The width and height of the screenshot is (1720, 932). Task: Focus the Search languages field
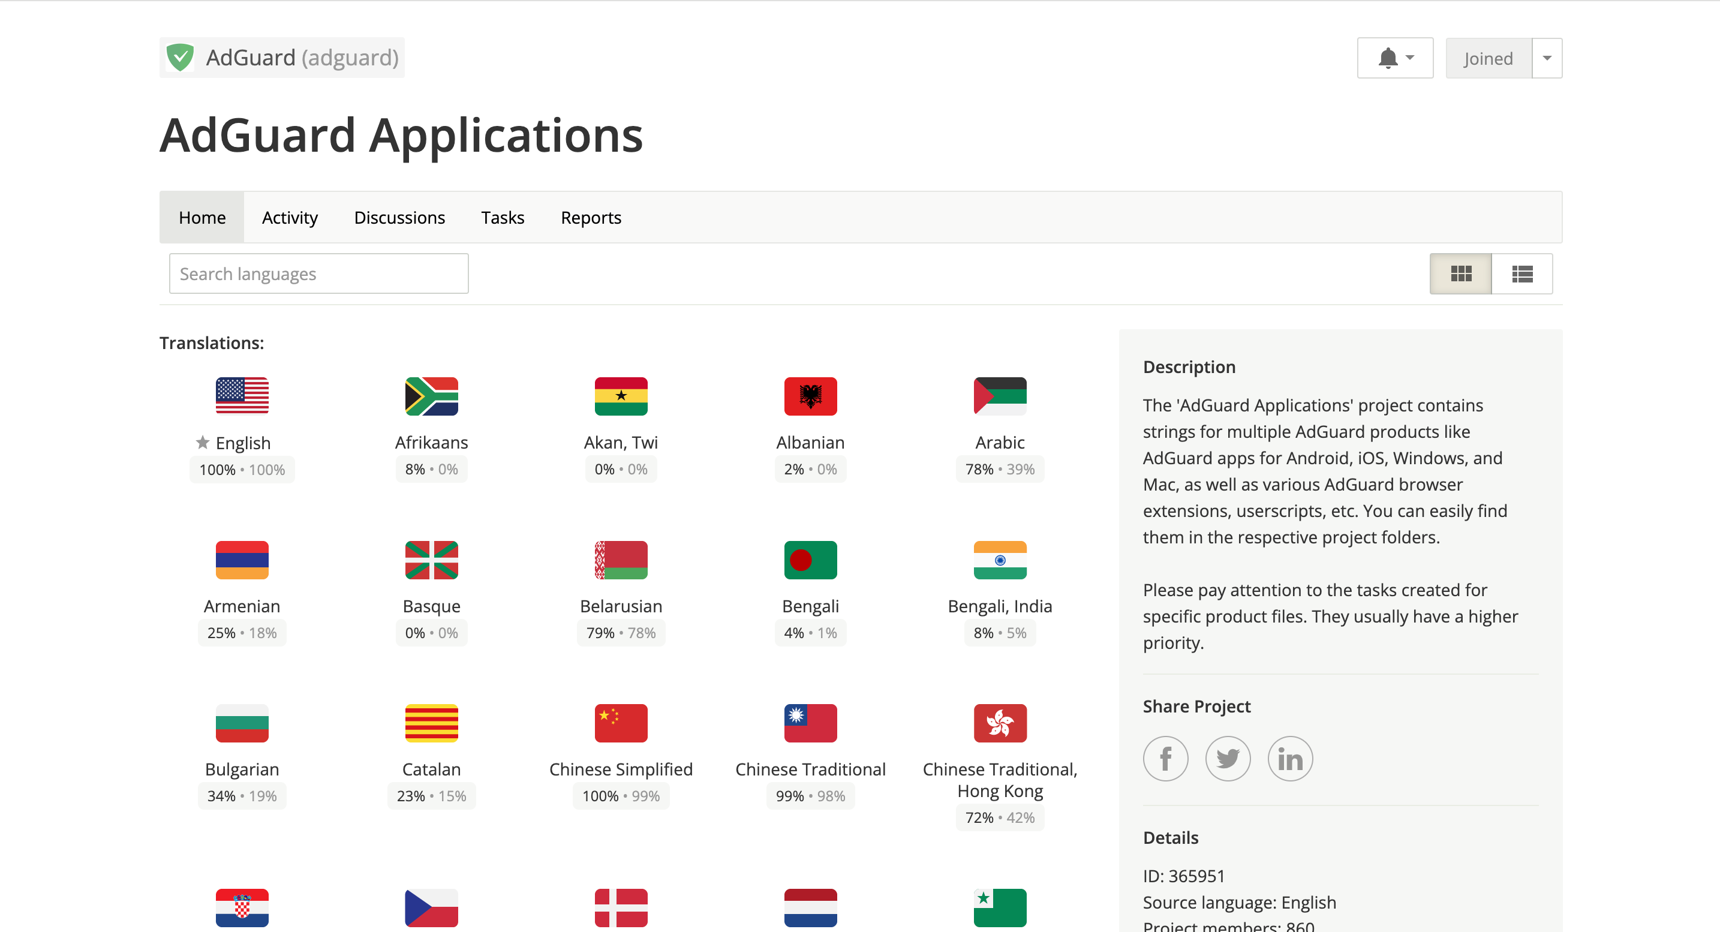[318, 273]
